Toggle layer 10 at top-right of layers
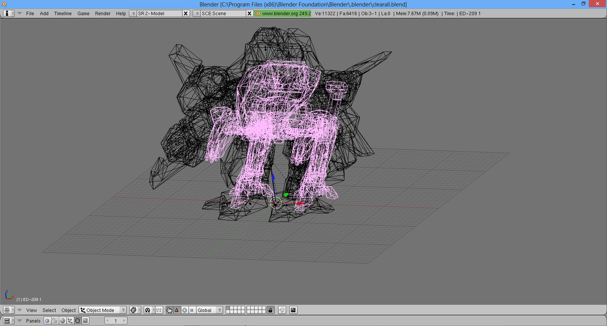 (x=264, y=308)
